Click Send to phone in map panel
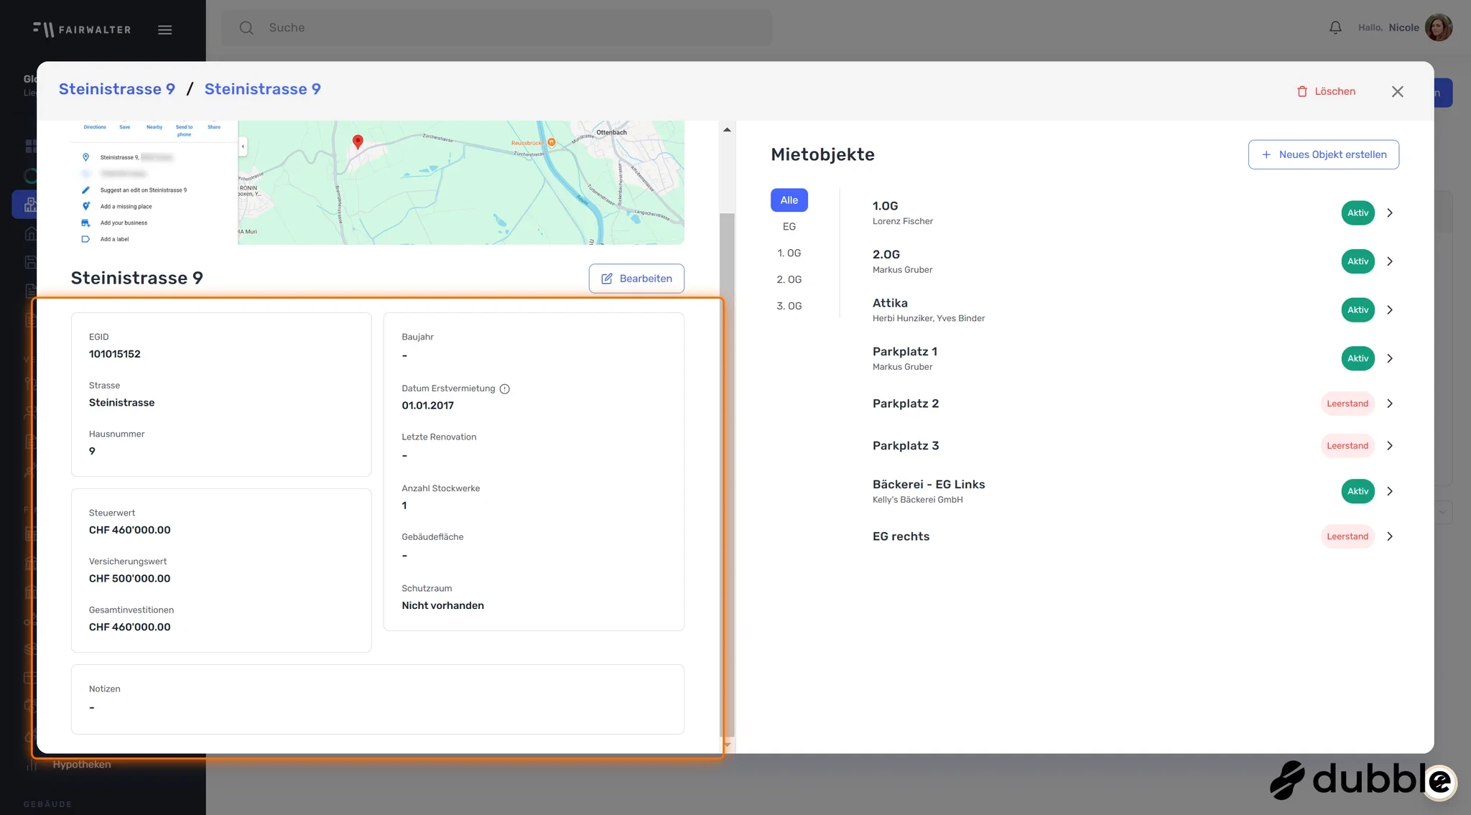This screenshot has height=815, width=1471. 185,131
